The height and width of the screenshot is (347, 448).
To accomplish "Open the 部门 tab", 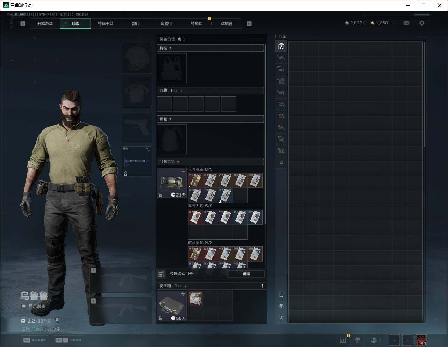I will click(x=136, y=23).
